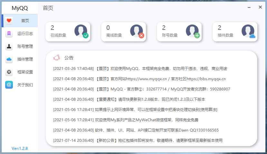Click the announcement about 上网环境异常

(135, 109)
